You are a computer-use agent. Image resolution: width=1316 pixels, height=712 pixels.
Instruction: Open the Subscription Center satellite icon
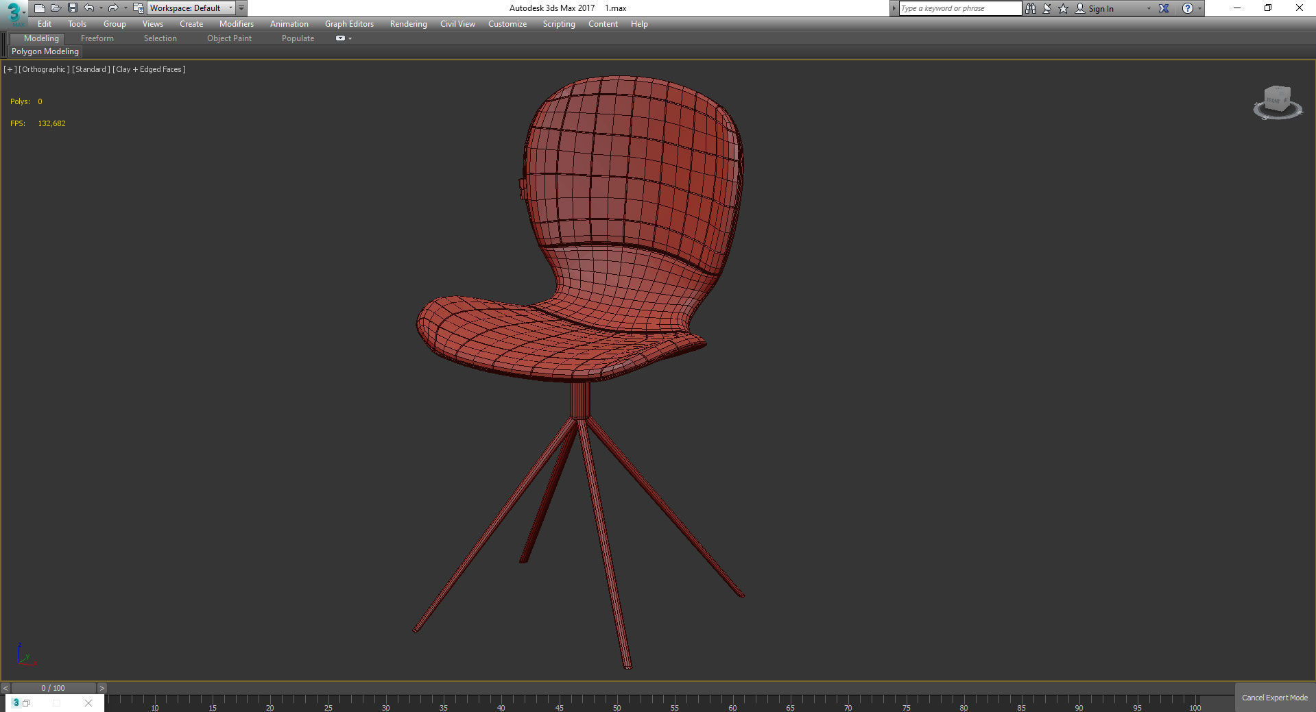coord(1047,8)
